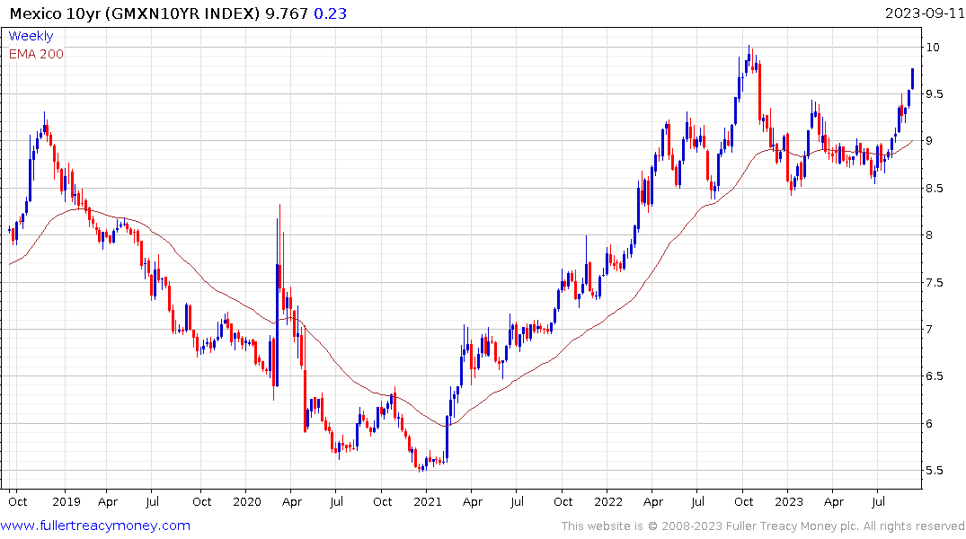Select the chart date 2023-09-11
The height and width of the screenshot is (539, 966).
tap(925, 13)
